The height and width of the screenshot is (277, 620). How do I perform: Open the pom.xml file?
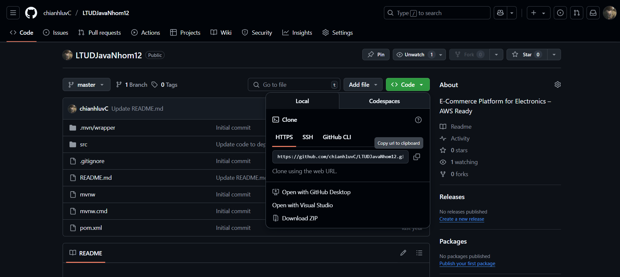click(91, 228)
